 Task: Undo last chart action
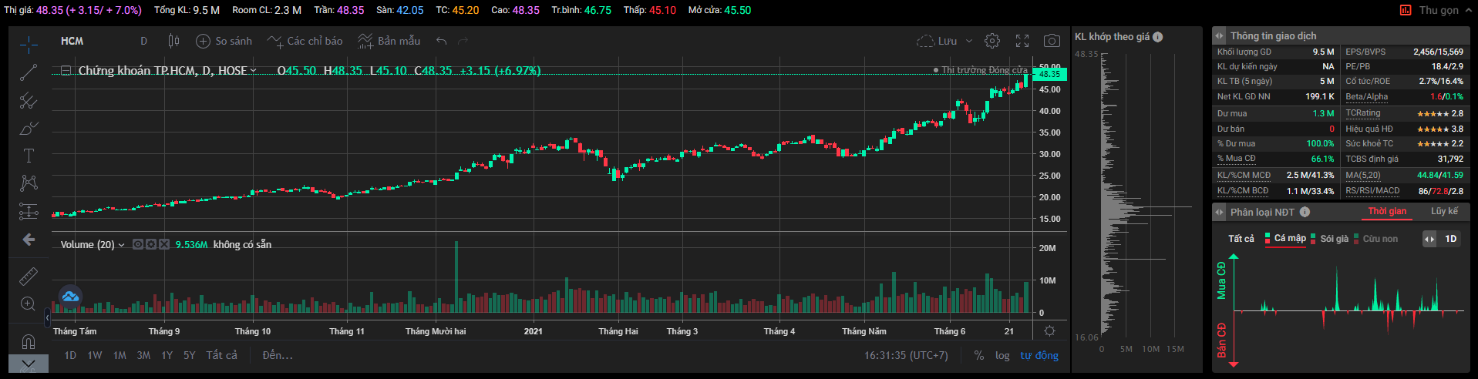[441, 41]
